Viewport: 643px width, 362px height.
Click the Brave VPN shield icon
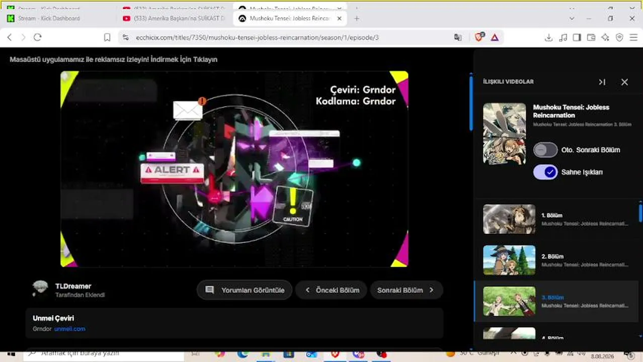coord(619,37)
